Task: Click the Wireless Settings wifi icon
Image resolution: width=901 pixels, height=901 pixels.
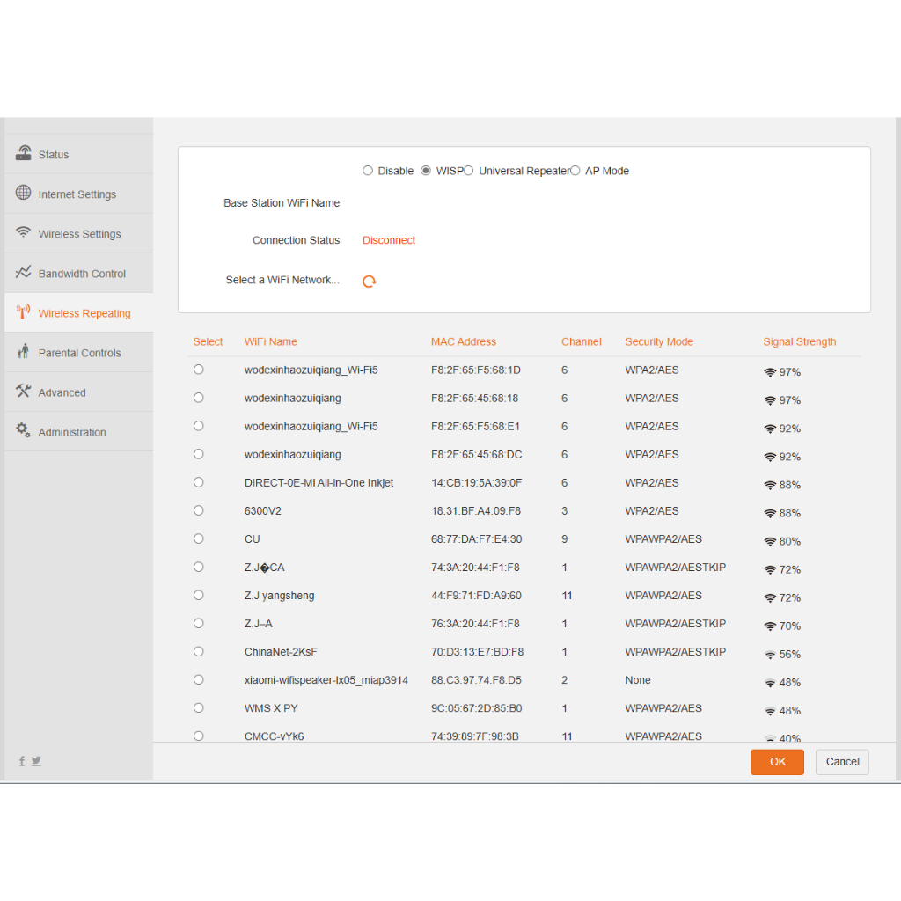Action: 24,233
